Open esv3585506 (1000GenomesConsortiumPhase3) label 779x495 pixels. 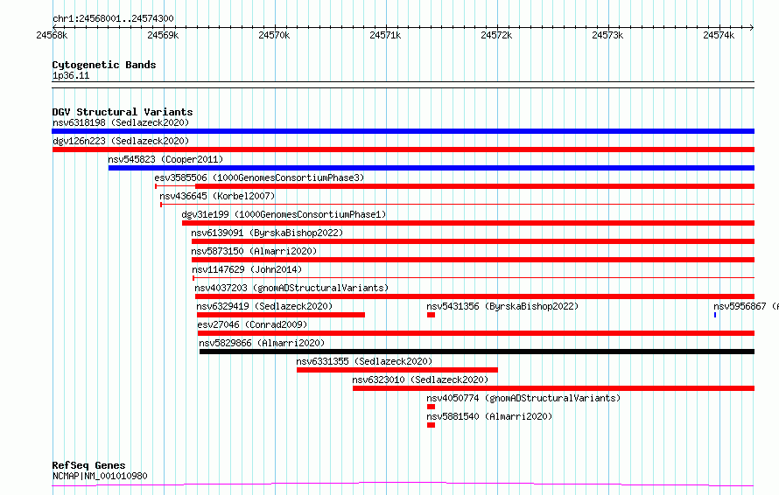coord(259,178)
